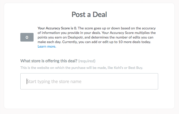
Task: Open the Learn more link
Action: (47, 47)
